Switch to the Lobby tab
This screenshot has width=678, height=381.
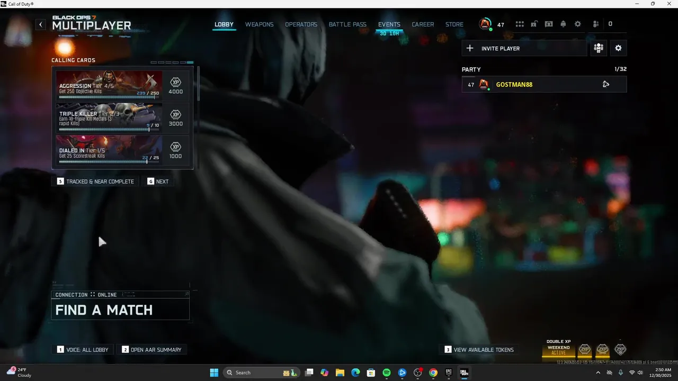tap(224, 24)
